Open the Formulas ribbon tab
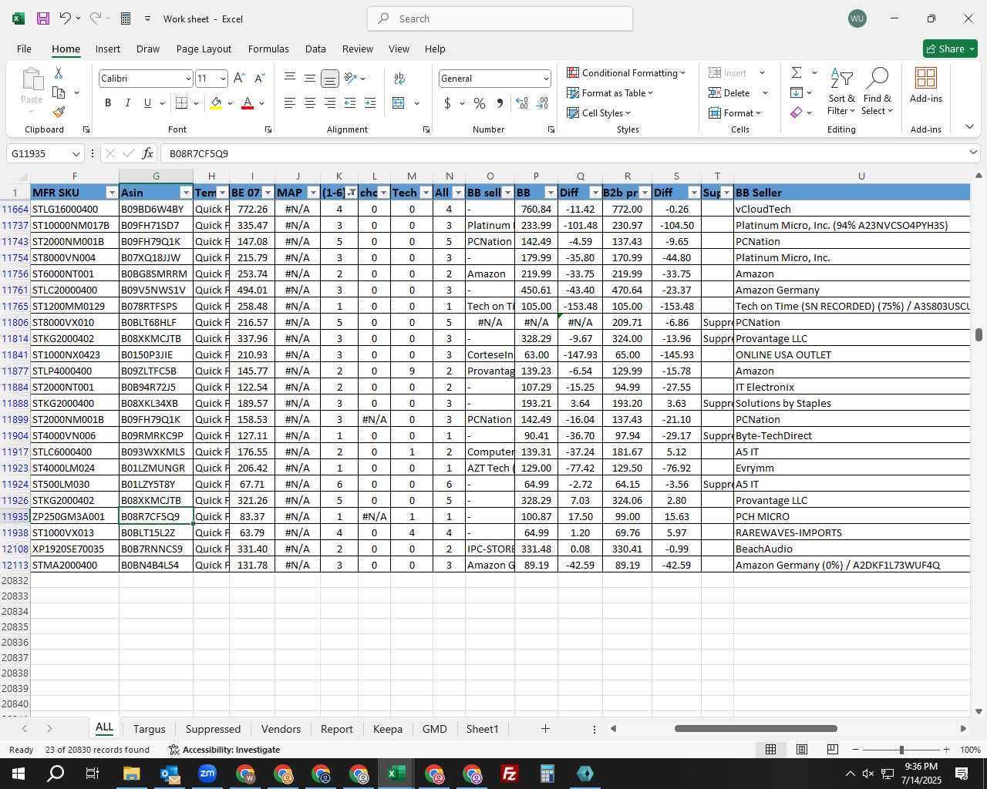987x789 pixels. tap(268, 49)
